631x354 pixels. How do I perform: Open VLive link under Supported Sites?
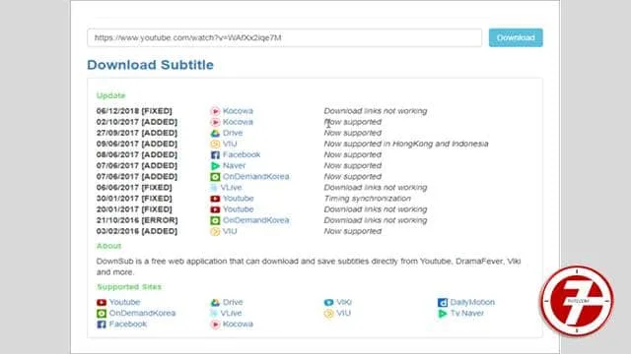pyautogui.click(x=231, y=313)
